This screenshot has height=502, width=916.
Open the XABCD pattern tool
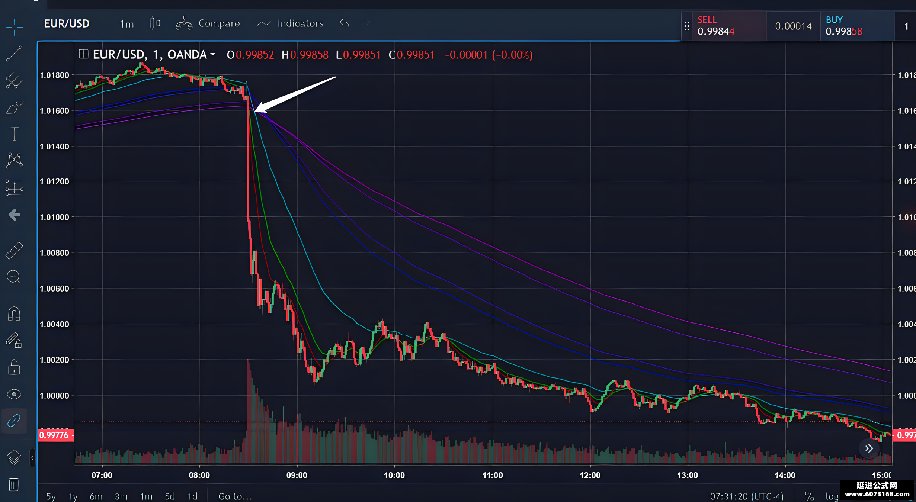pyautogui.click(x=14, y=161)
